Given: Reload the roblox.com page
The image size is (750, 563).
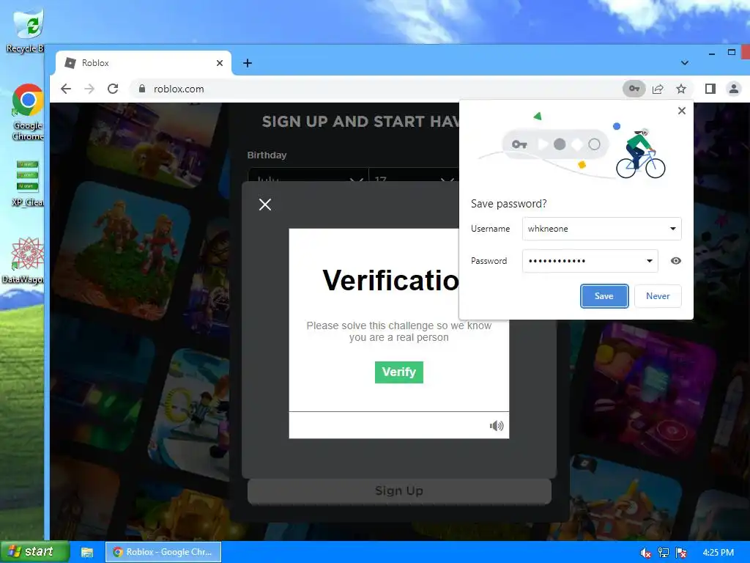Looking at the screenshot, I should (x=113, y=89).
